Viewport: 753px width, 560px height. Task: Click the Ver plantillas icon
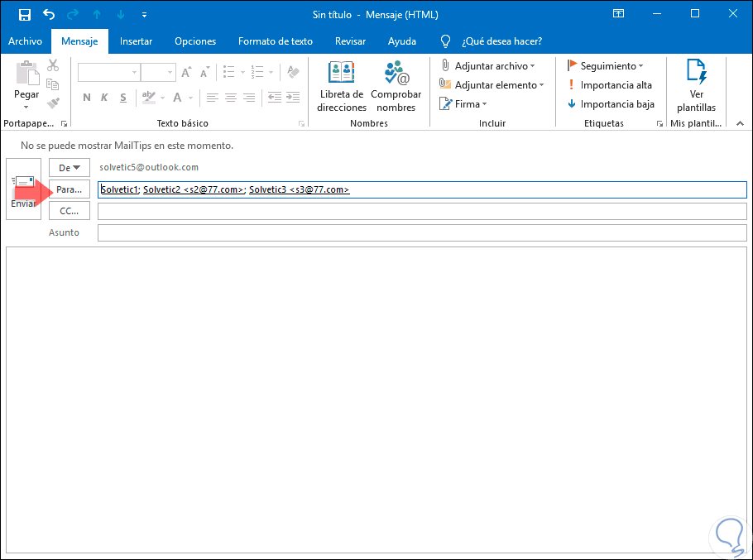696,87
